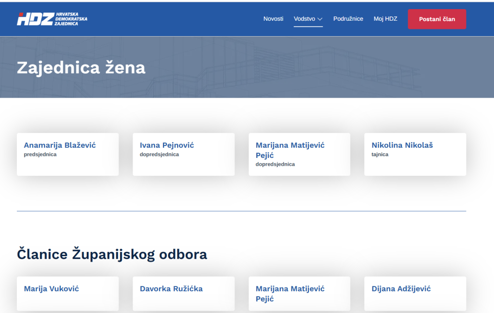The width and height of the screenshot is (494, 313).
Task: Click the Zajednica žena page title
Action: coord(81,67)
